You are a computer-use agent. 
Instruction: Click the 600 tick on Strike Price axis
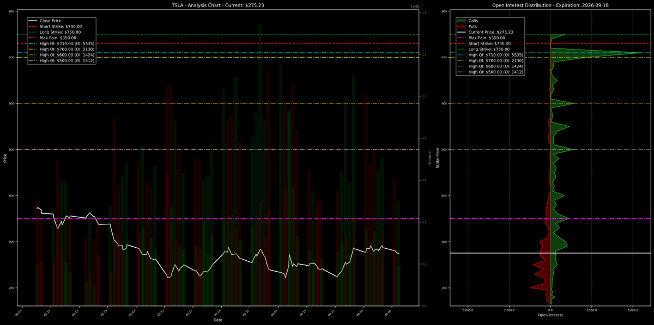[445, 103]
